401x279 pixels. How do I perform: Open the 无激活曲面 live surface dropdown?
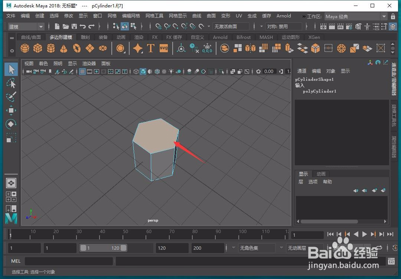coord(231,27)
